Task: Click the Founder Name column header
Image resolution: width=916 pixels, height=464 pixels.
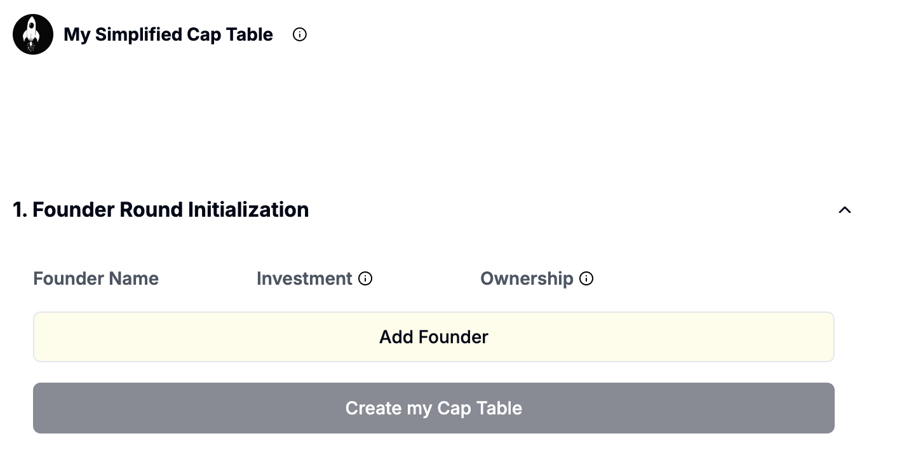Action: pyautogui.click(x=96, y=278)
